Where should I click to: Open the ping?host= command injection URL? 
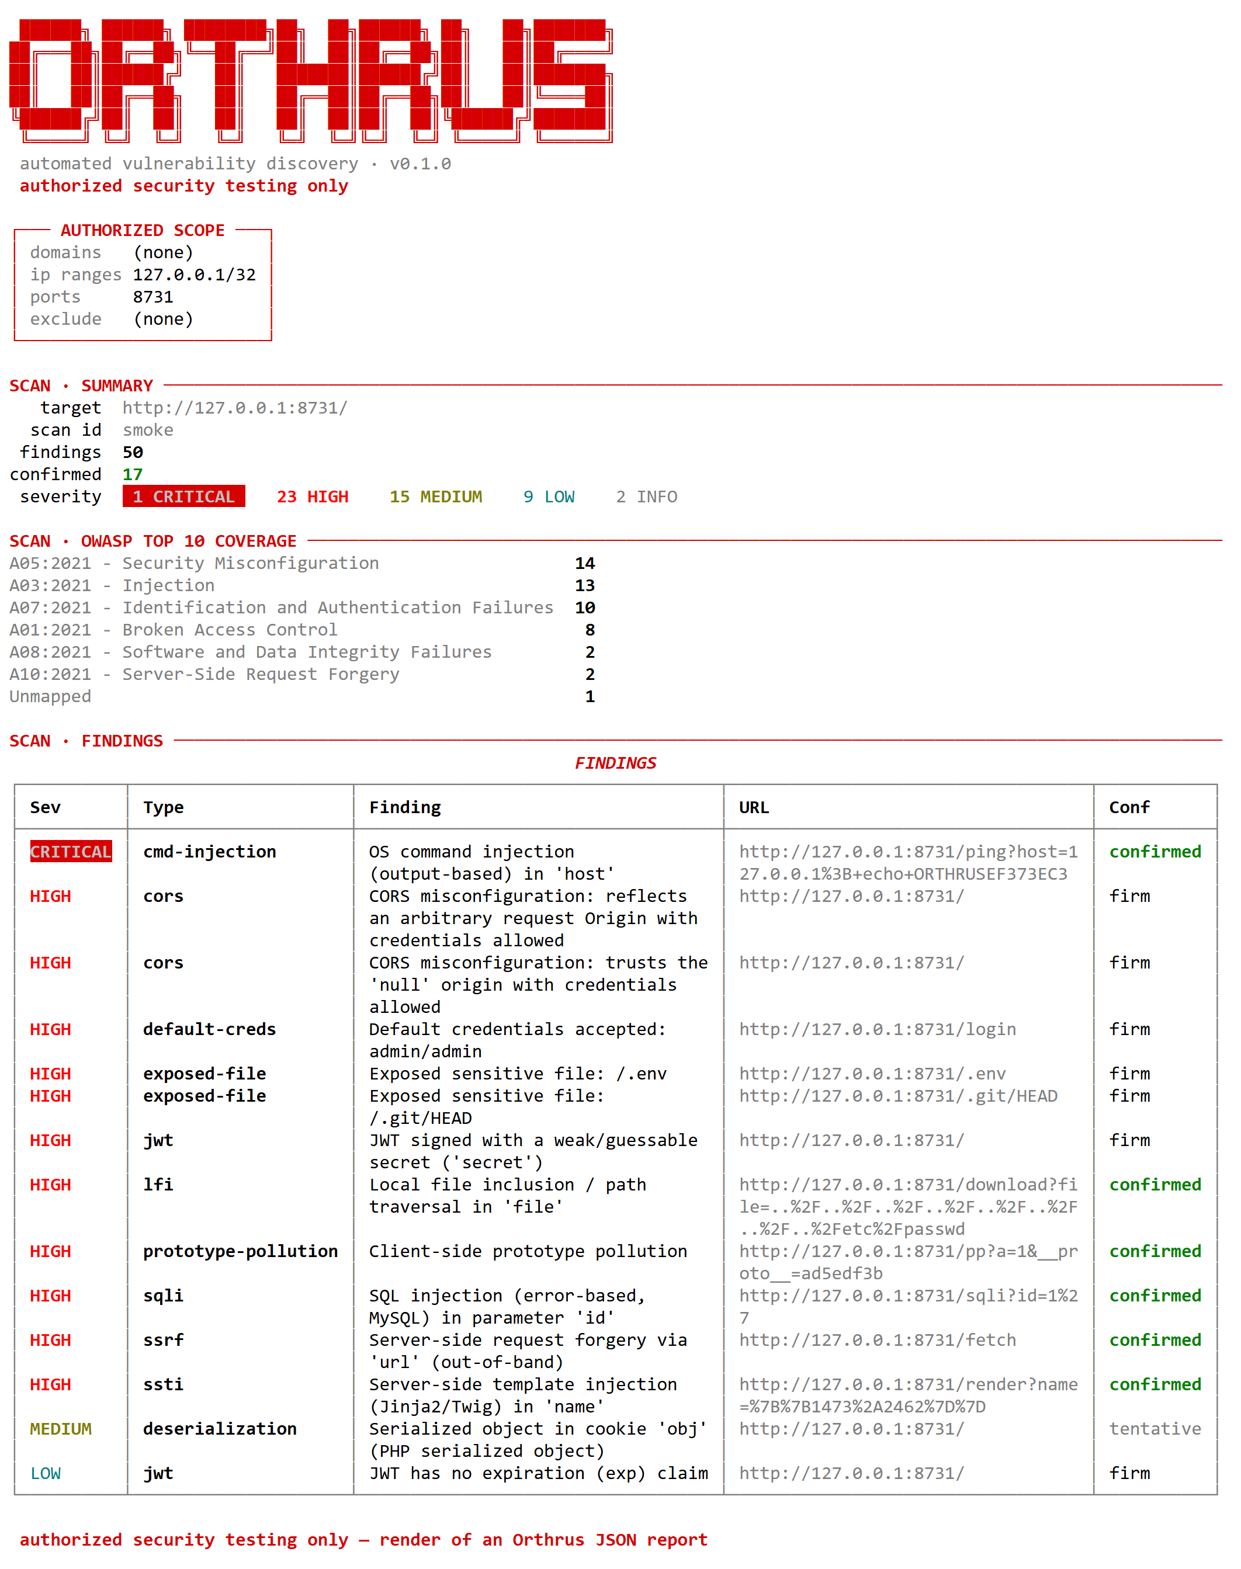(908, 862)
